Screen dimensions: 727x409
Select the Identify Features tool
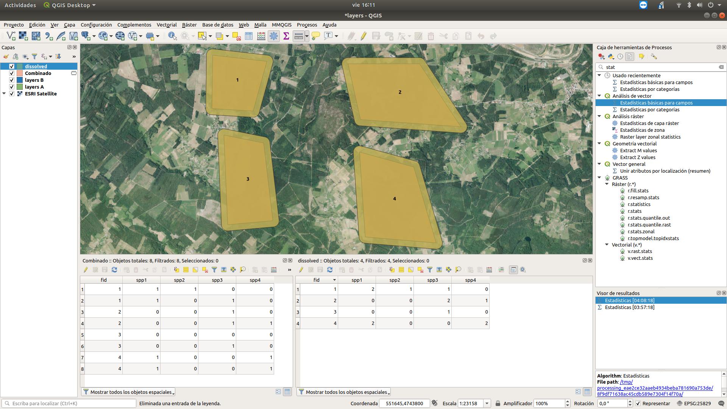pos(172,36)
